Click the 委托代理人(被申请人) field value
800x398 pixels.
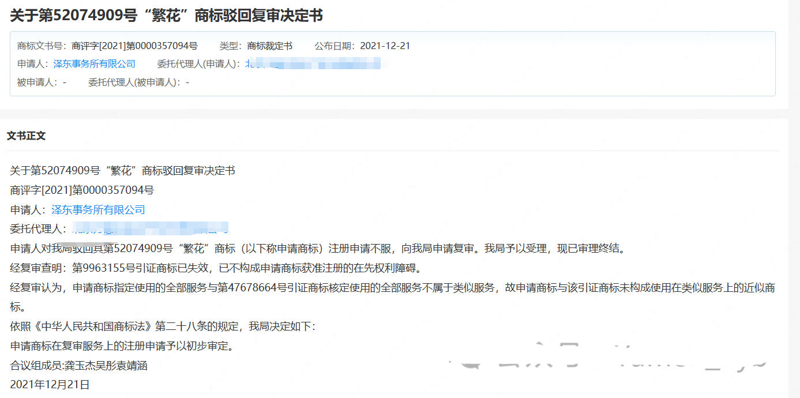[x=187, y=82]
